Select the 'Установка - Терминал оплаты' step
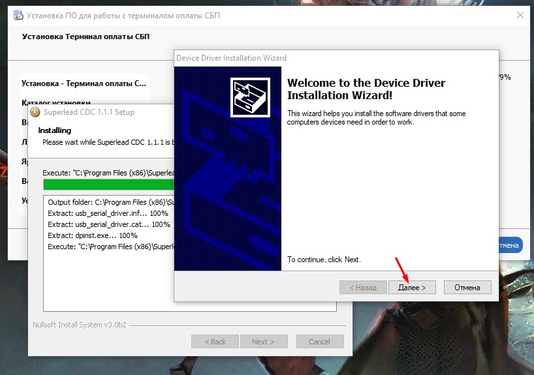This screenshot has height=375, width=534. pos(84,83)
